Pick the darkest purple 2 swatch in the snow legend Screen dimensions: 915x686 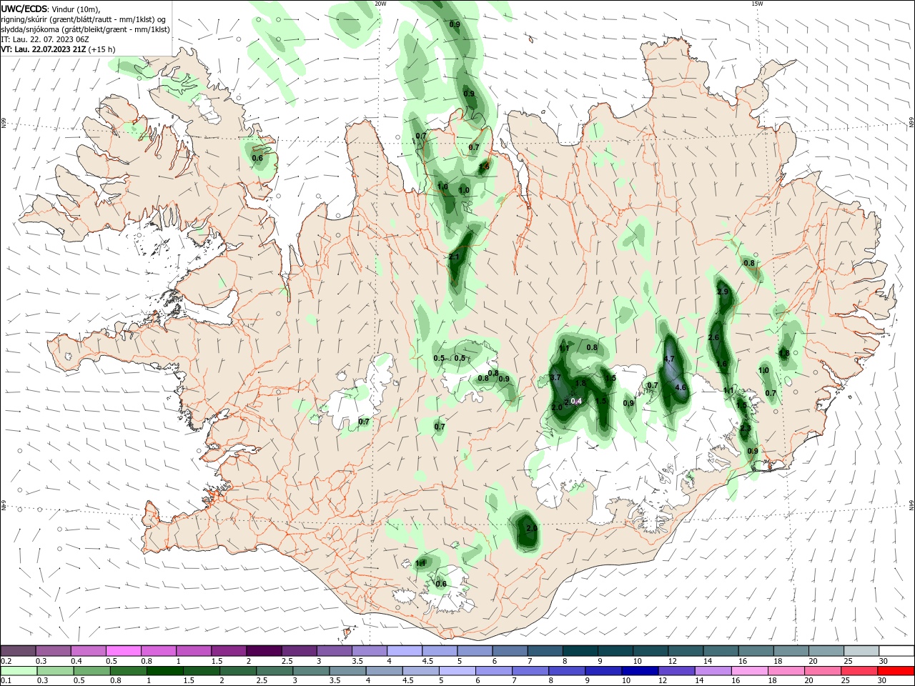pyautogui.click(x=264, y=651)
